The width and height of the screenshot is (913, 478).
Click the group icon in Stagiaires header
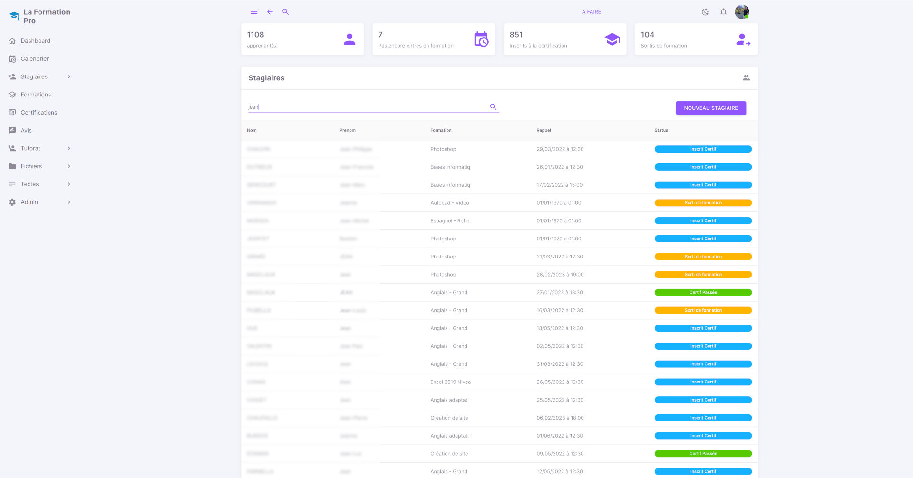coord(746,78)
